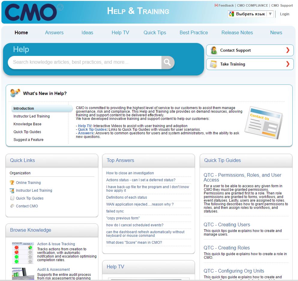Open the Online Training quick link

(x=28, y=182)
